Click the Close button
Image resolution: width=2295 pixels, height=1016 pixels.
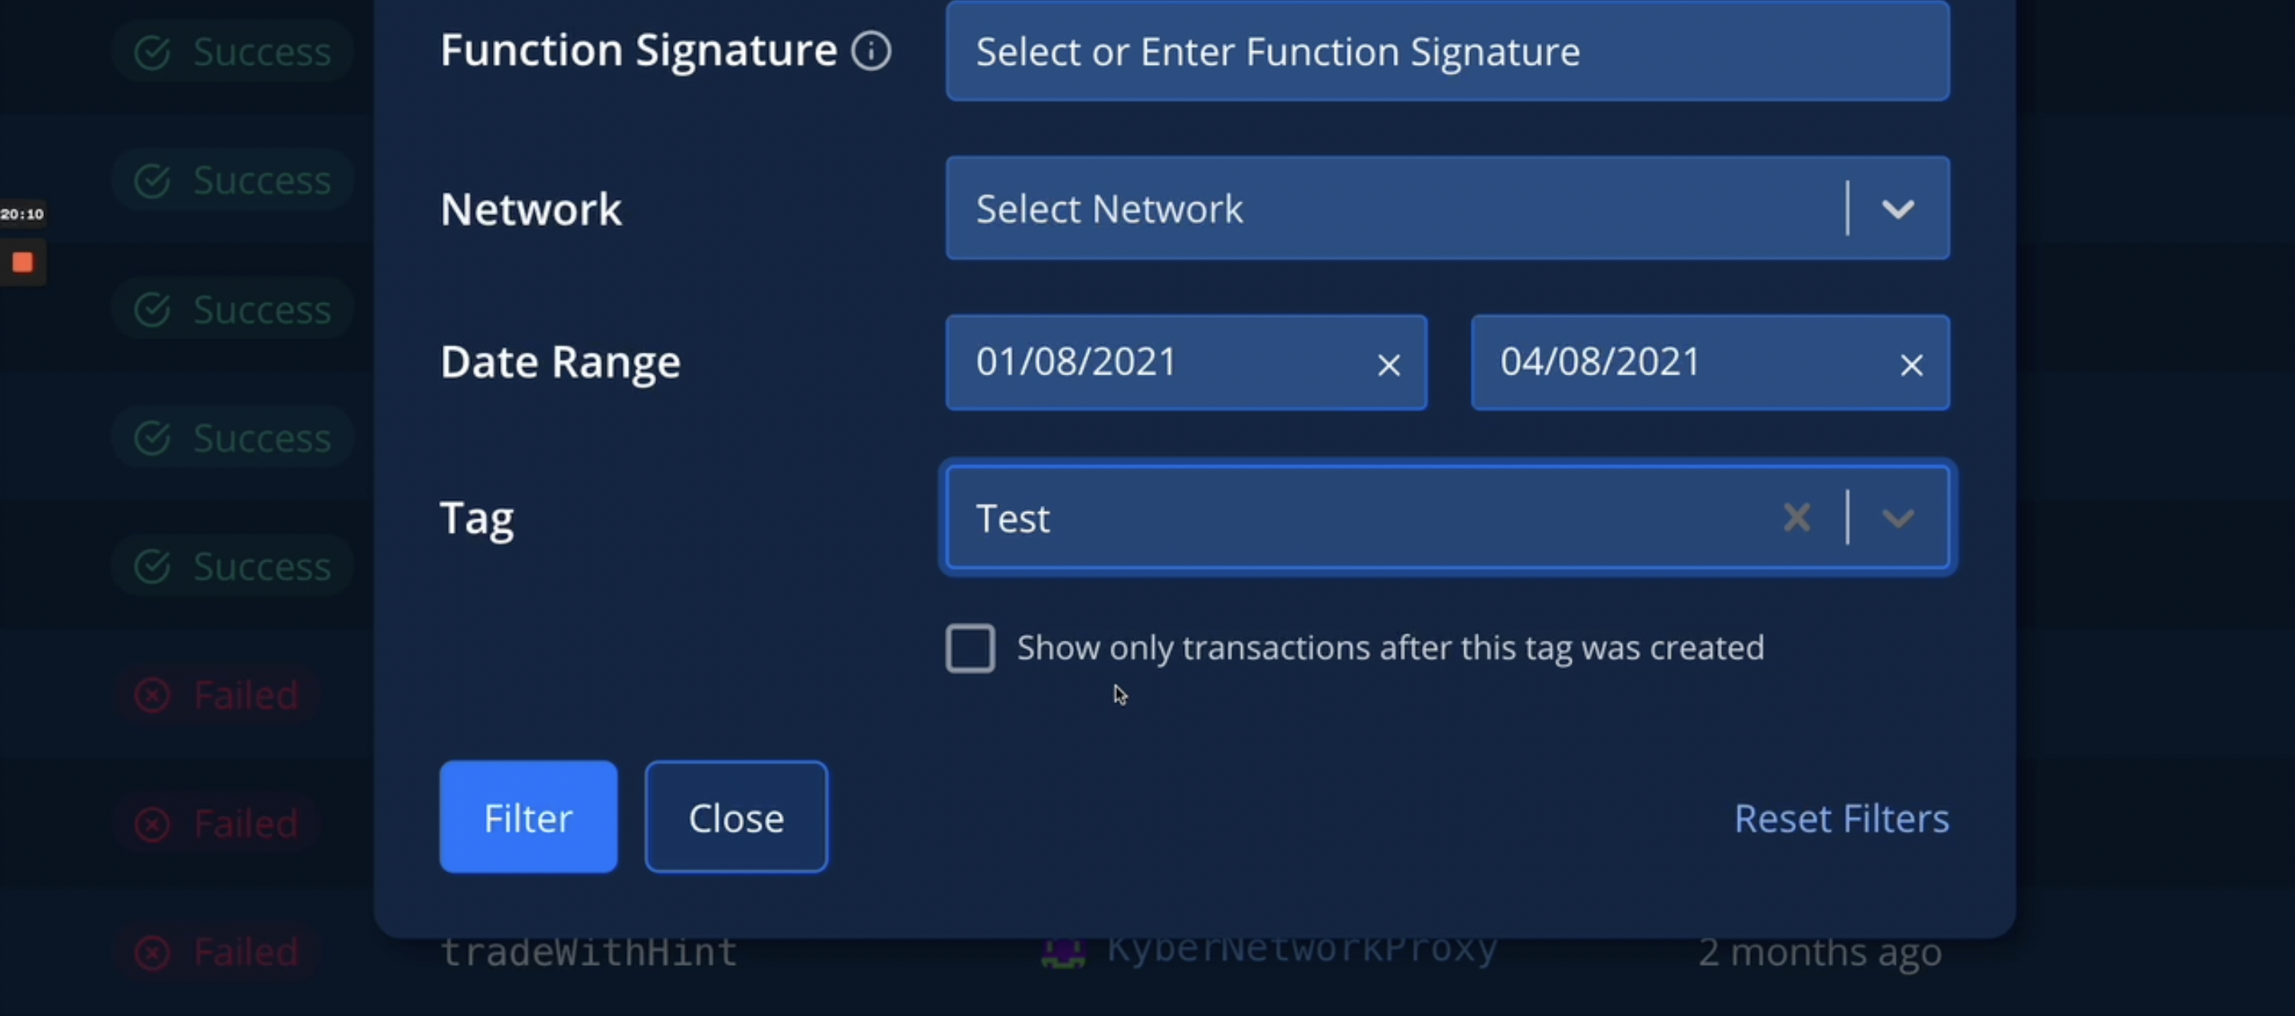[x=736, y=817]
